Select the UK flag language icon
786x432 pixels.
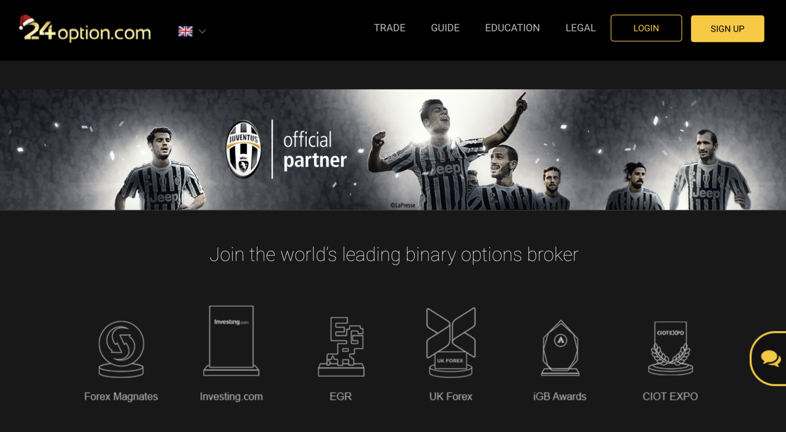click(x=185, y=31)
